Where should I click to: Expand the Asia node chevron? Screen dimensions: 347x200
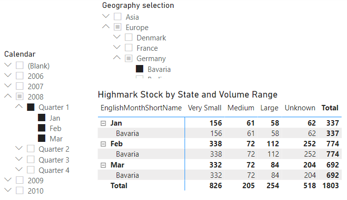[x=105, y=17]
